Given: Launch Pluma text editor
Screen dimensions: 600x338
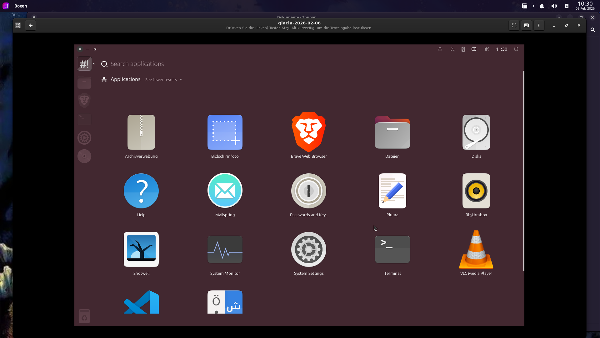Looking at the screenshot, I should (392, 191).
